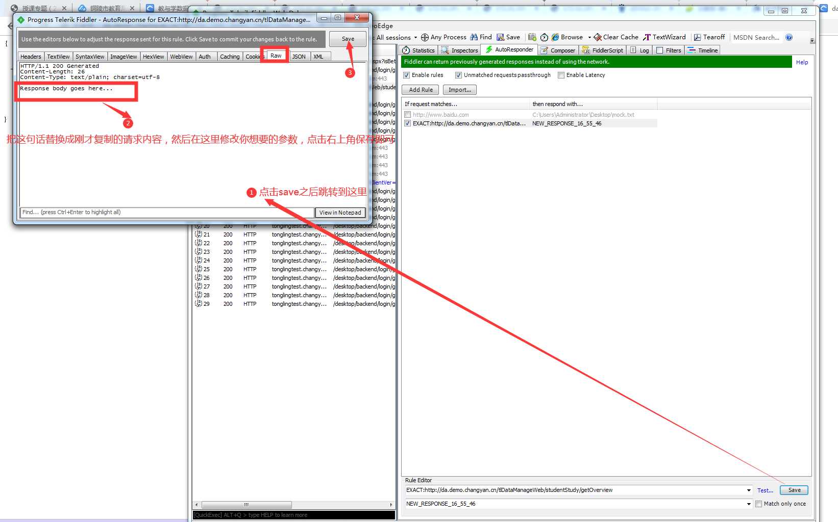Click the Import... button
Image resolution: width=838 pixels, height=522 pixels.
pos(460,90)
